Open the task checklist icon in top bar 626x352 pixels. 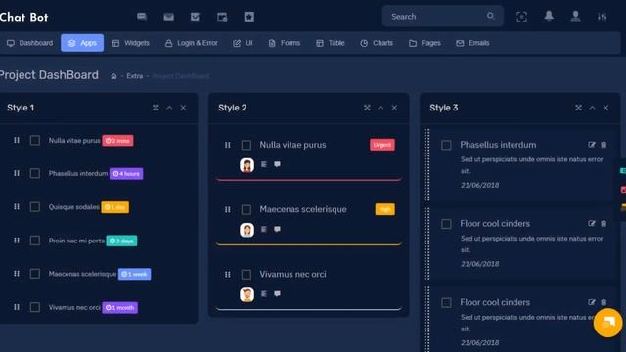(x=195, y=17)
